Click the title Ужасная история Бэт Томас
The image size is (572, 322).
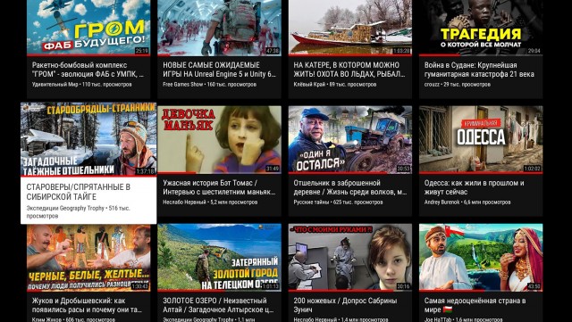[219, 187]
